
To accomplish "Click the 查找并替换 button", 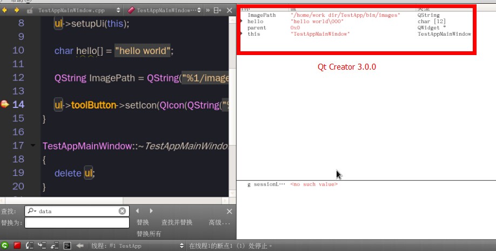I will 177,222.
